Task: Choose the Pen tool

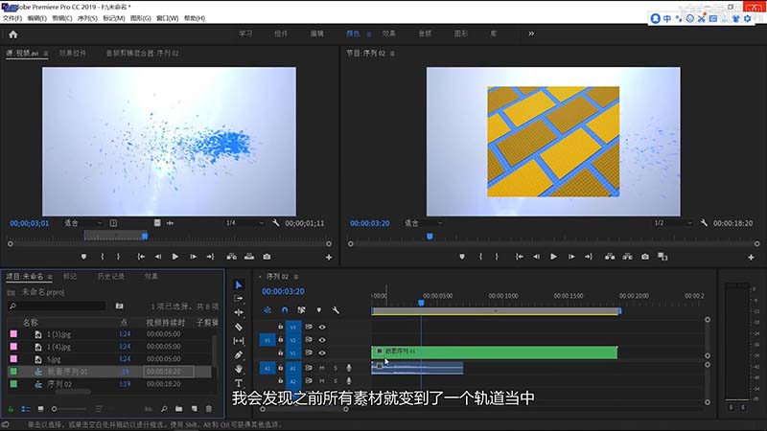Action: 239,355
